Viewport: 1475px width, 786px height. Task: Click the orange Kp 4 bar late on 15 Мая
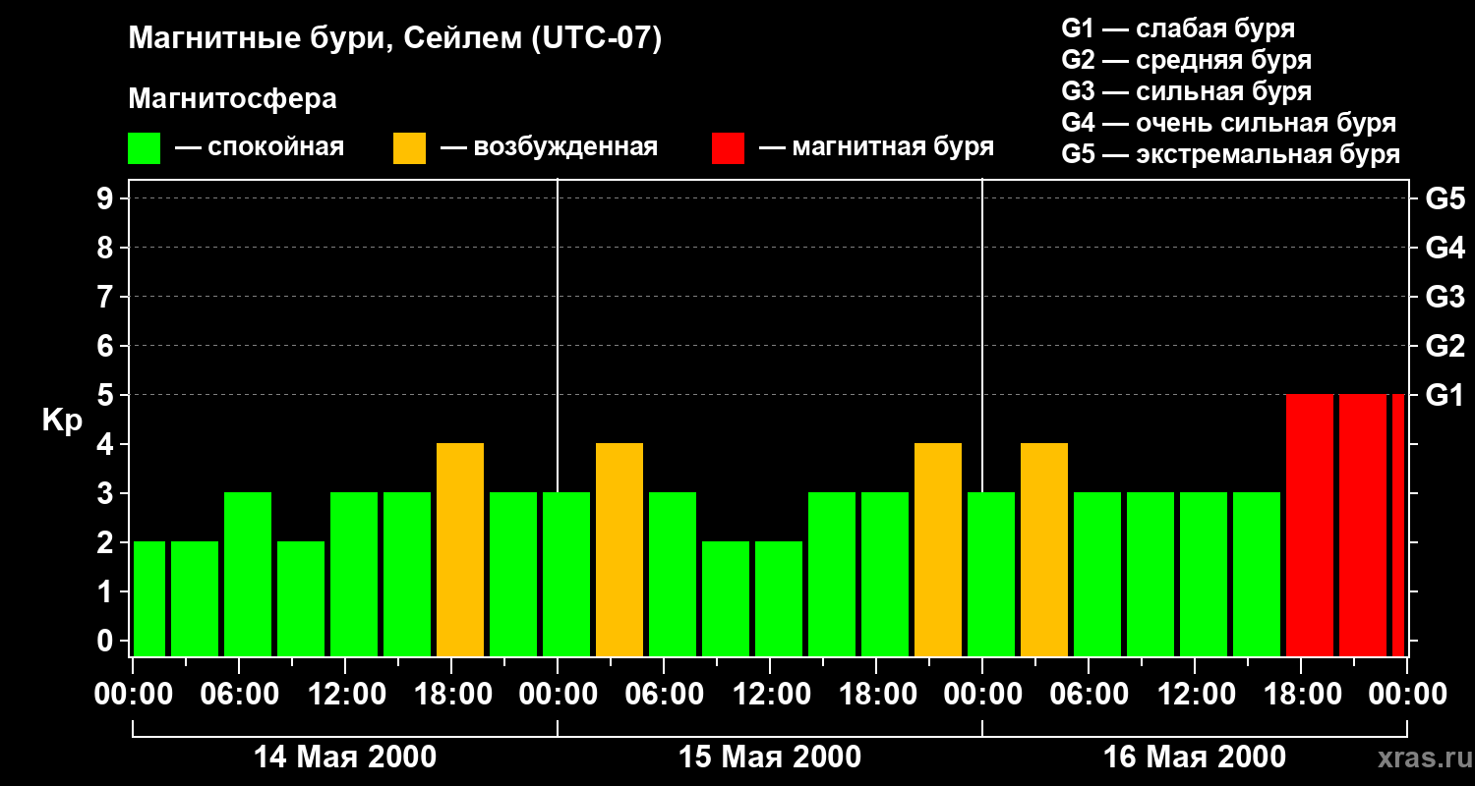point(938,550)
